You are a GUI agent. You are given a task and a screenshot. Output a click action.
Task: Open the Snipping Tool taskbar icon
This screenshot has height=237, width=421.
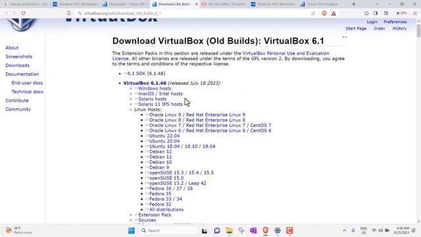pos(241,230)
